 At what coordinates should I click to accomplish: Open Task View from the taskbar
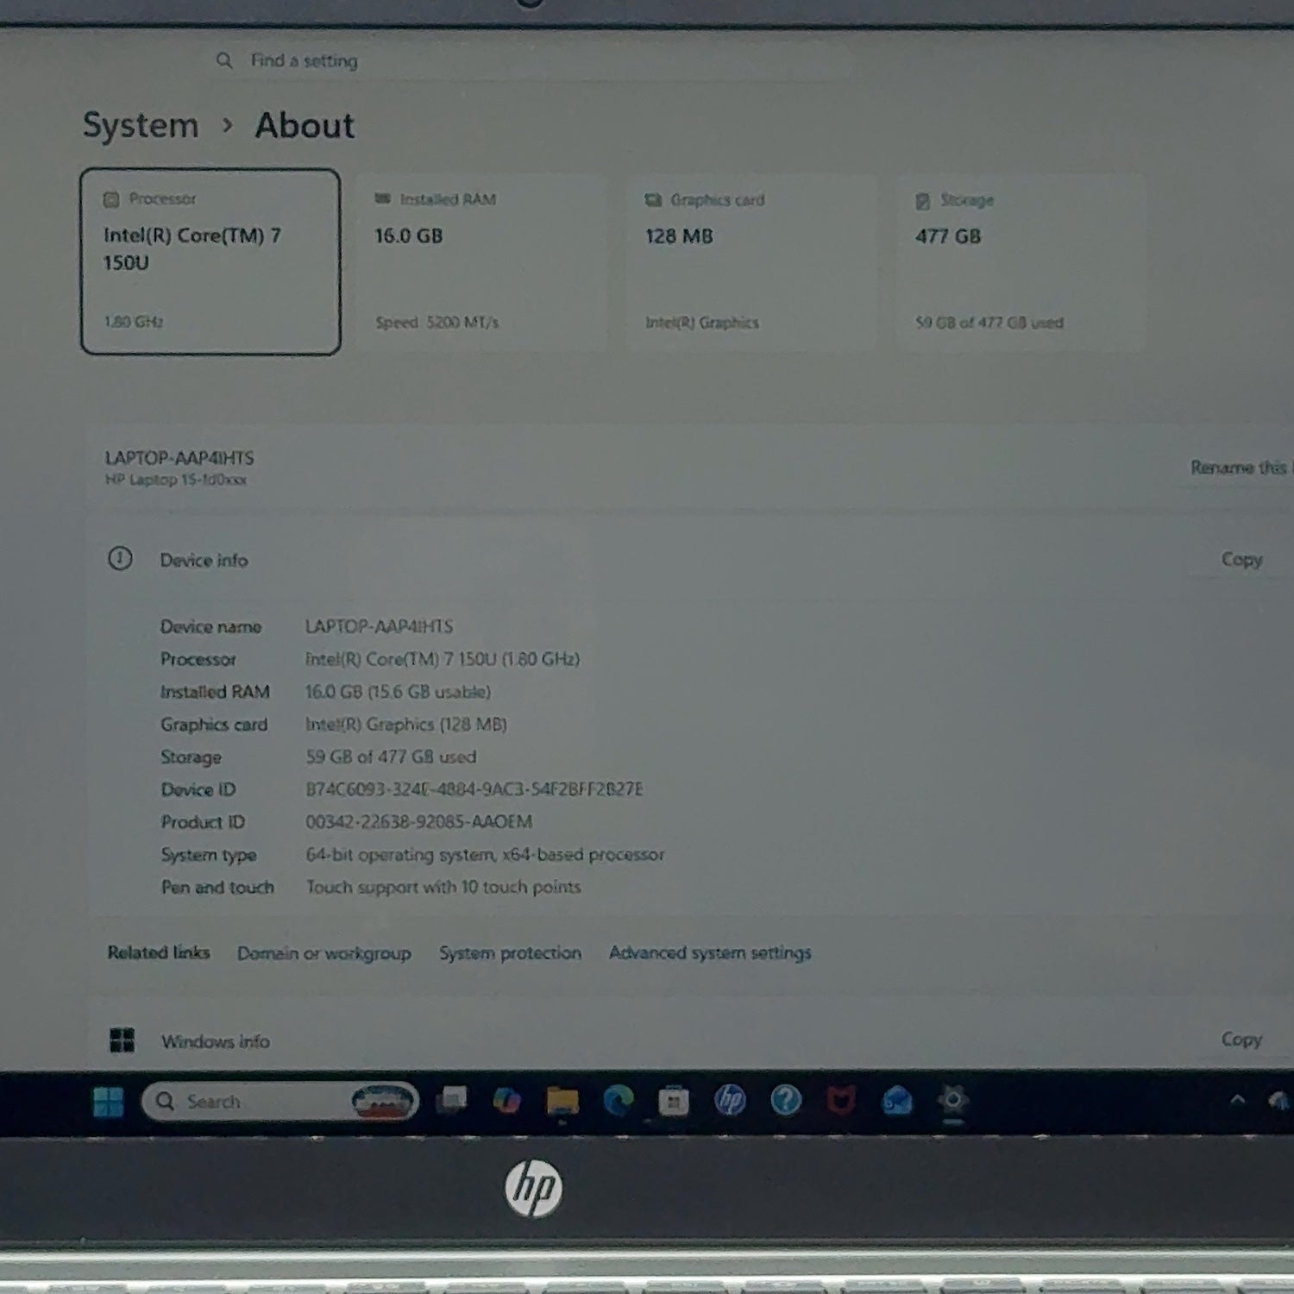click(451, 1101)
